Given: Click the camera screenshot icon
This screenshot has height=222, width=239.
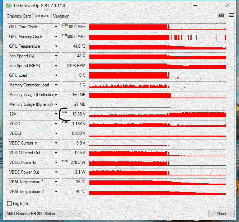Looking at the screenshot, I should (221, 15).
